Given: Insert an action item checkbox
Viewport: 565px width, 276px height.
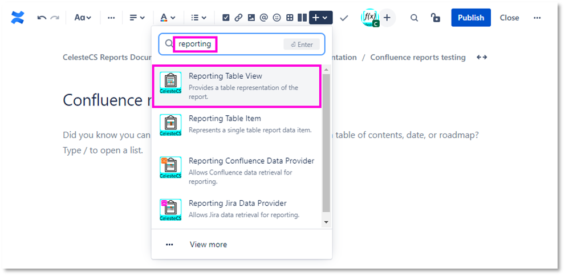Looking at the screenshot, I should [226, 18].
